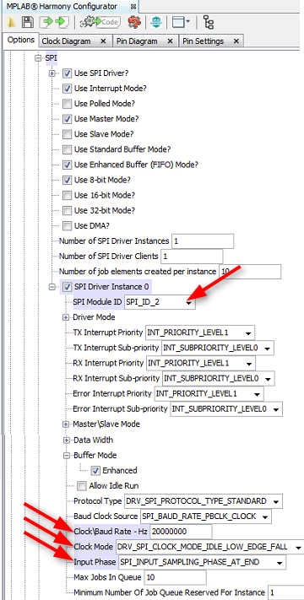The height and width of the screenshot is (600, 304).
Task: Open the RX Interrupt Sub-priority dropdown
Action: tap(219, 378)
